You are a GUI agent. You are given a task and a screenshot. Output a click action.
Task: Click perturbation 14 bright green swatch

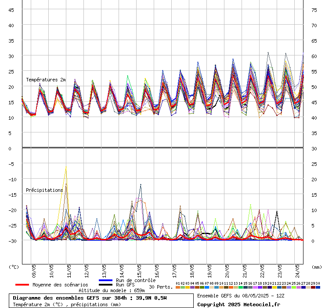coord(241,287)
